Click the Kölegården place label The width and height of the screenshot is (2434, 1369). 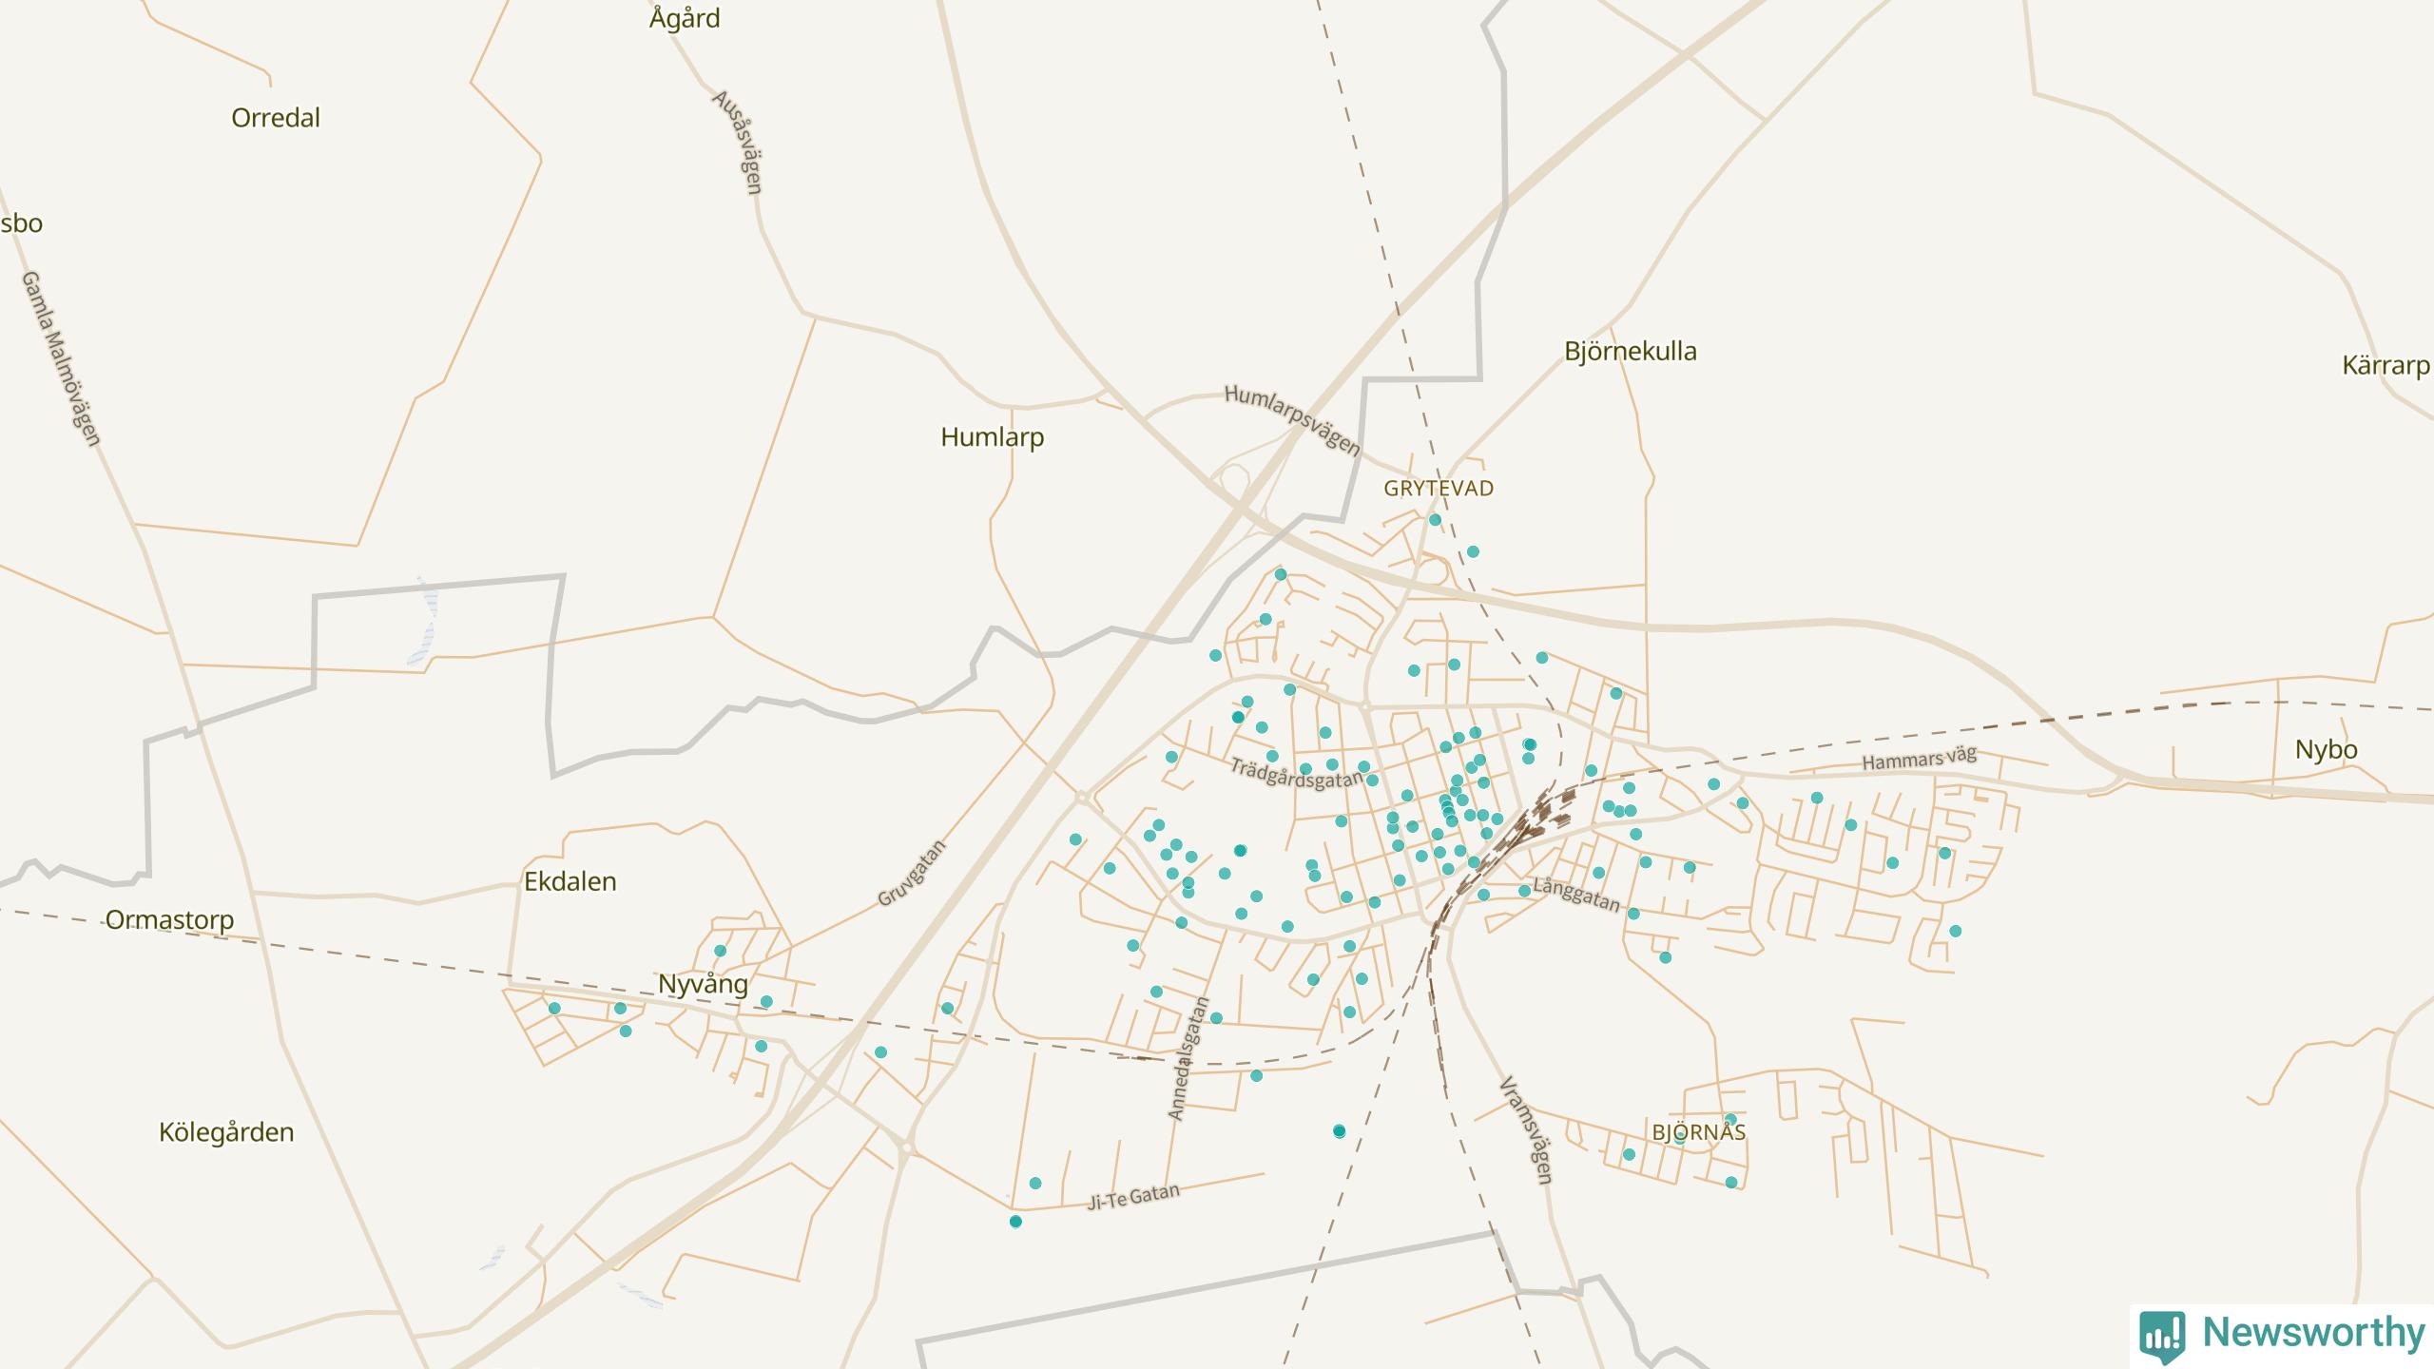[x=225, y=1133]
